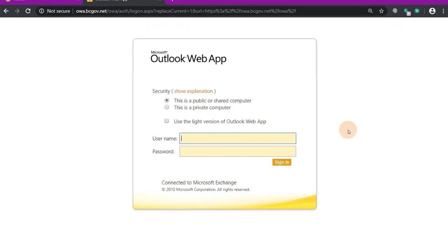The width and height of the screenshot is (448, 252).
Task: Click the gray round extension icon
Action: click(x=395, y=11)
